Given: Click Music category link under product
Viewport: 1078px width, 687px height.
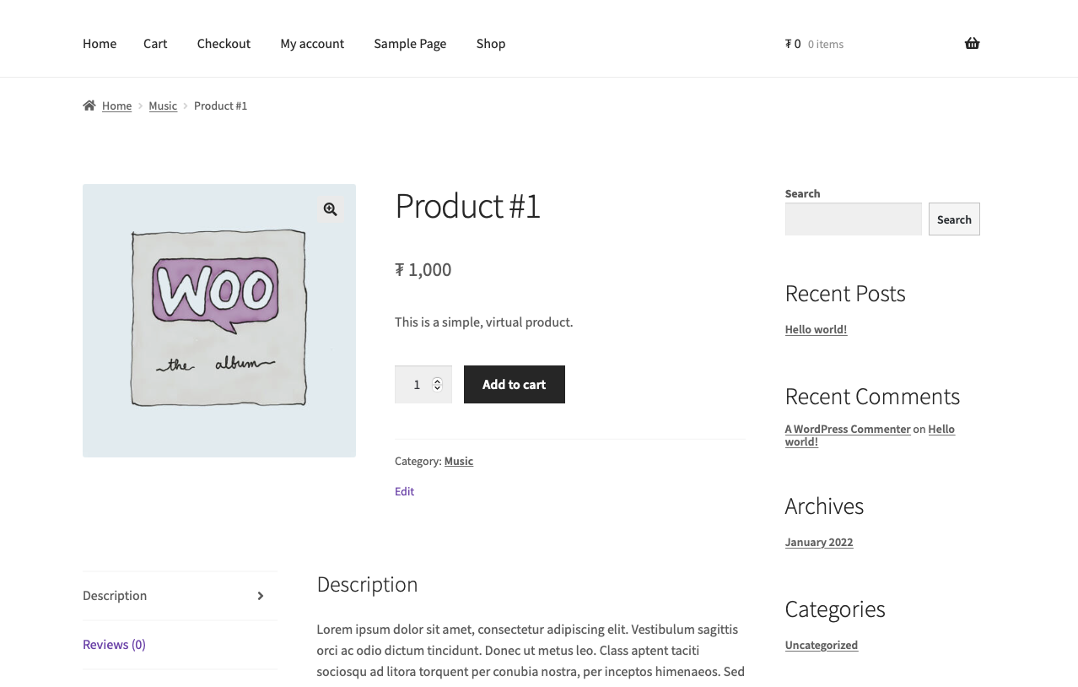Looking at the screenshot, I should click(x=459, y=461).
